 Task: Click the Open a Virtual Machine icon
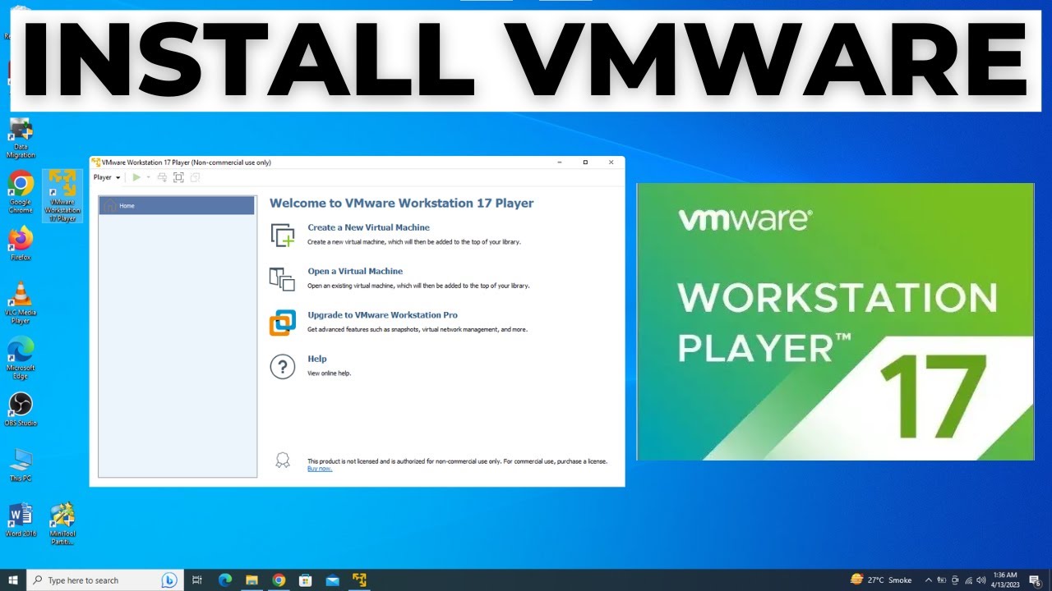click(x=282, y=279)
